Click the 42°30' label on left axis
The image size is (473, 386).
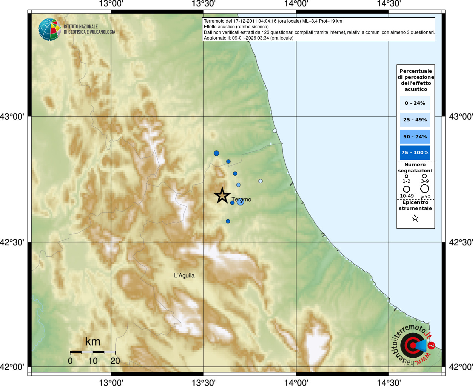[x=12, y=242]
